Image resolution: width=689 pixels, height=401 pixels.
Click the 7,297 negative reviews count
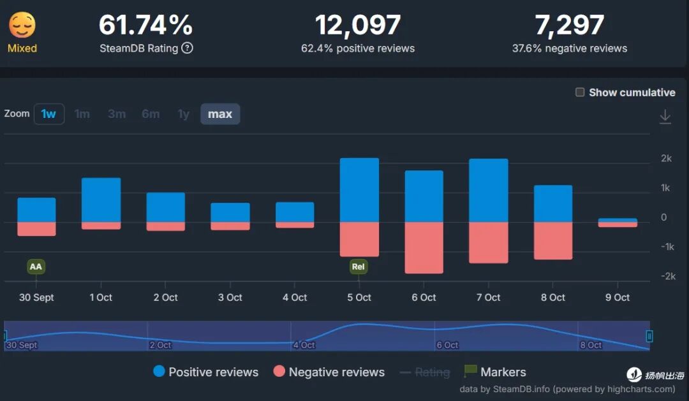[x=570, y=25]
